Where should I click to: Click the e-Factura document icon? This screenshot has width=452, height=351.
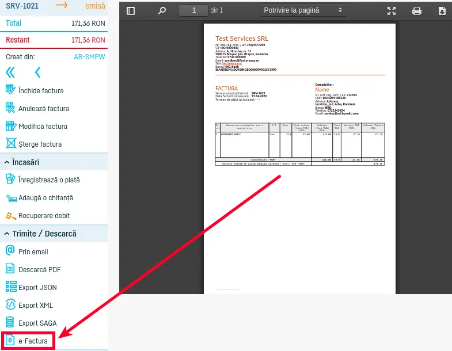tap(10, 340)
